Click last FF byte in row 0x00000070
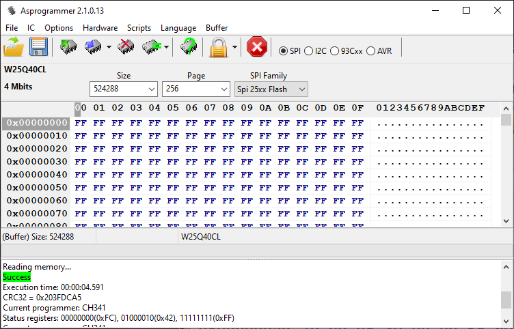 [357, 214]
